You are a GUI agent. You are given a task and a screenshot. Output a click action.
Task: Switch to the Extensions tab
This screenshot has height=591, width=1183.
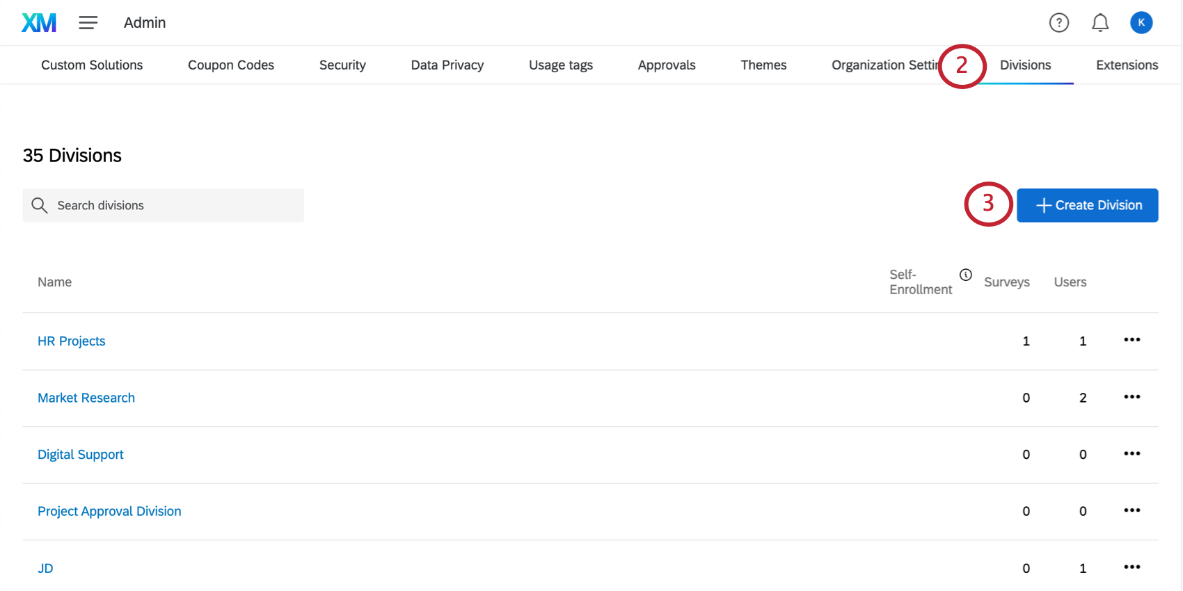(x=1127, y=65)
